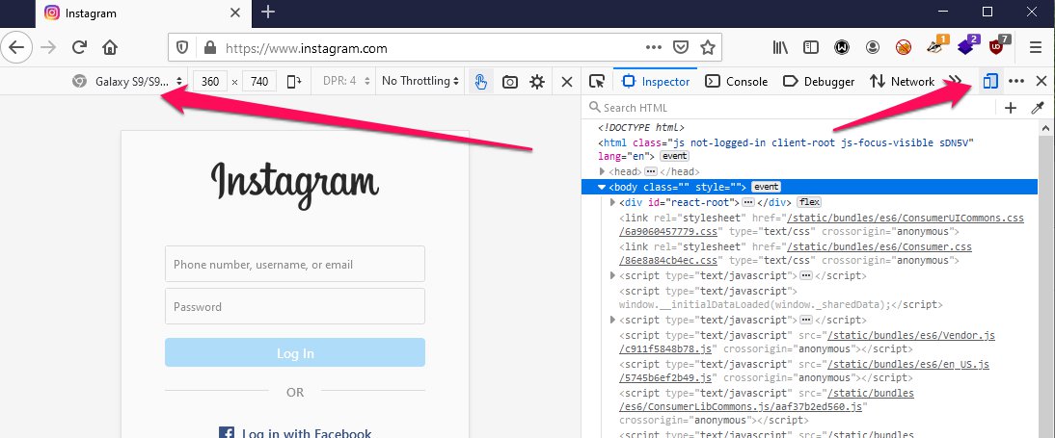Open the browser home page
1055x438 pixels.
(x=110, y=48)
